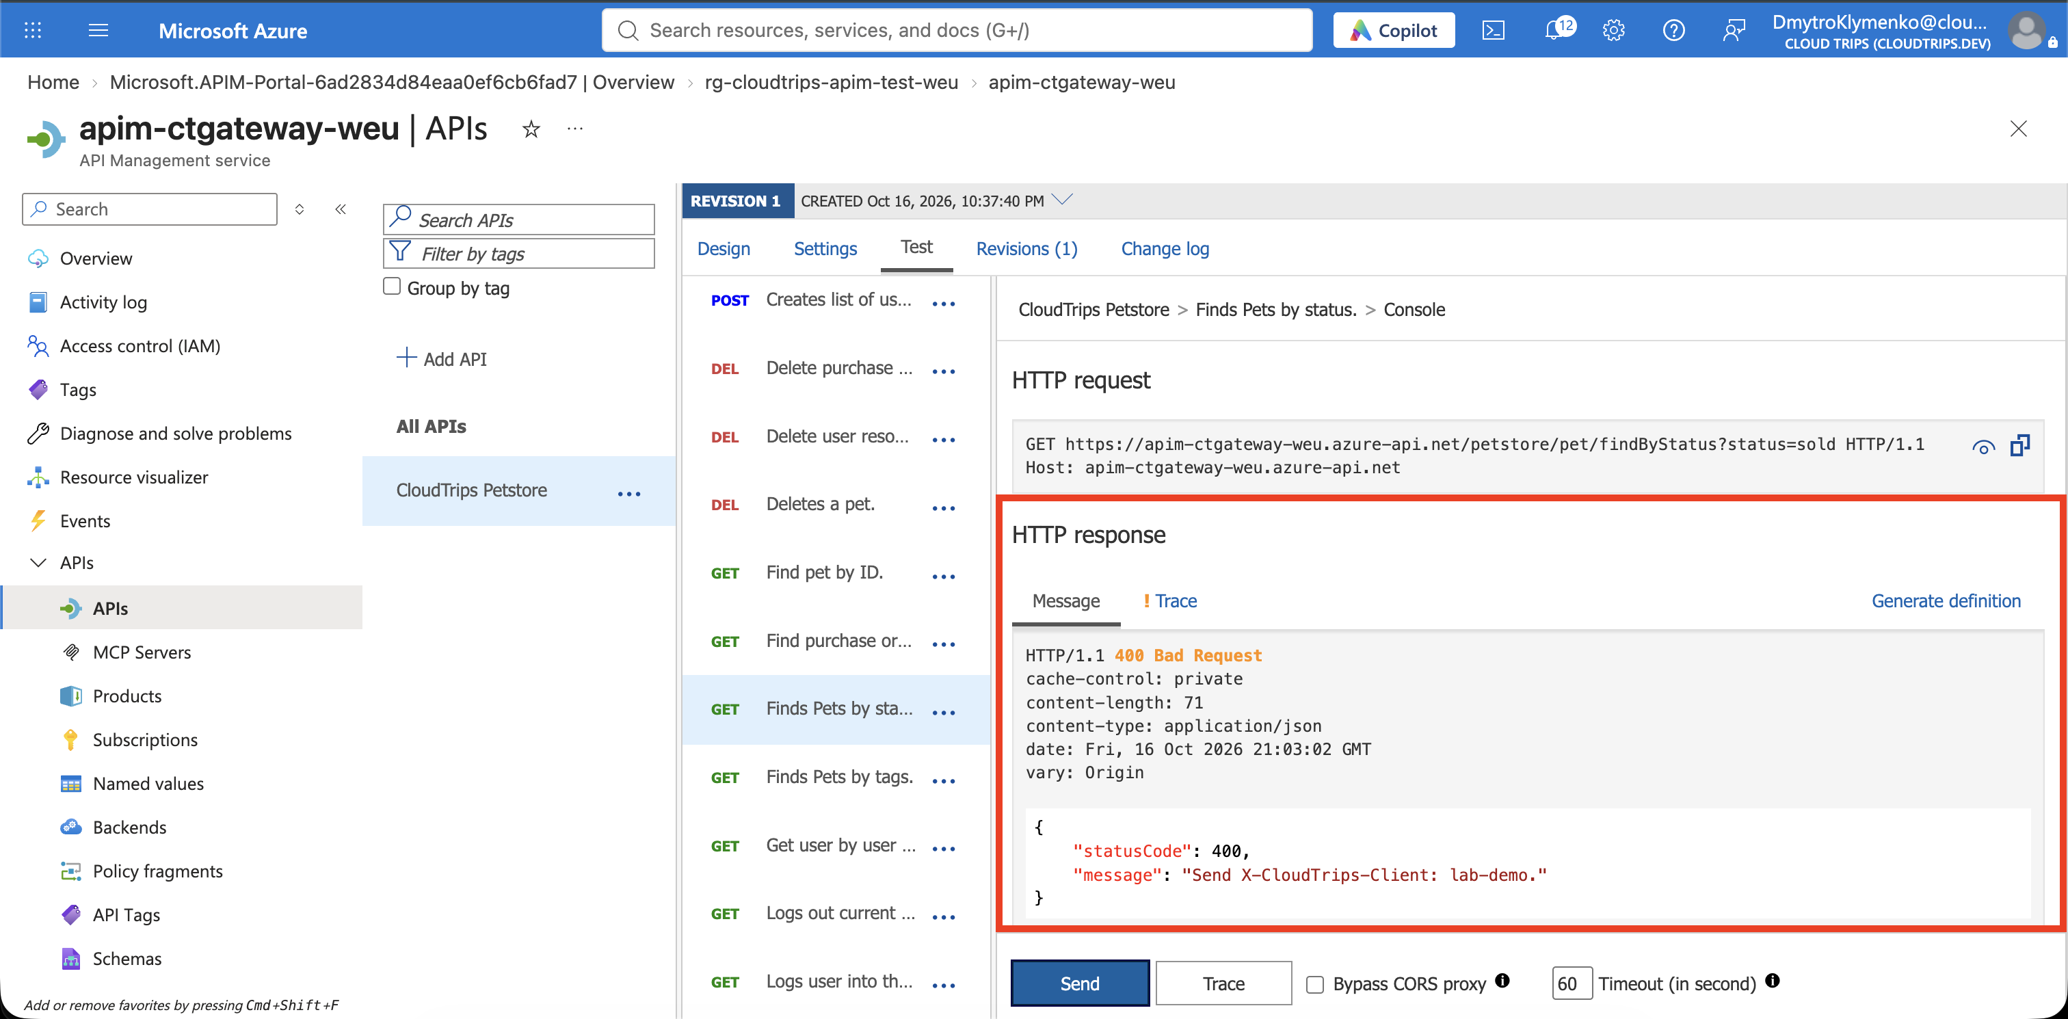Open the feedback icon in top bar
Screen dimensions: 2068x1019
pyautogui.click(x=1734, y=31)
